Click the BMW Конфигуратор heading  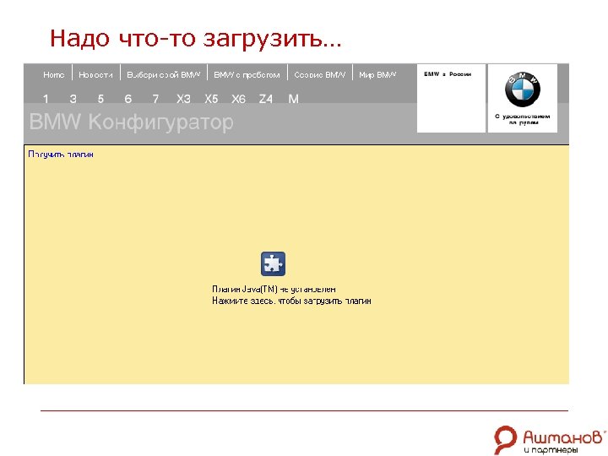tap(132, 122)
